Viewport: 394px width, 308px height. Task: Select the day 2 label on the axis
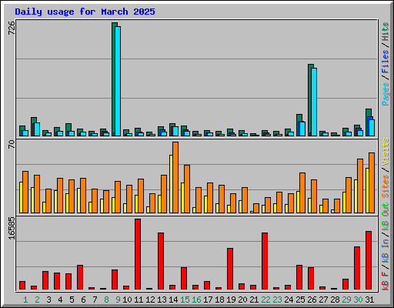pos(37,300)
